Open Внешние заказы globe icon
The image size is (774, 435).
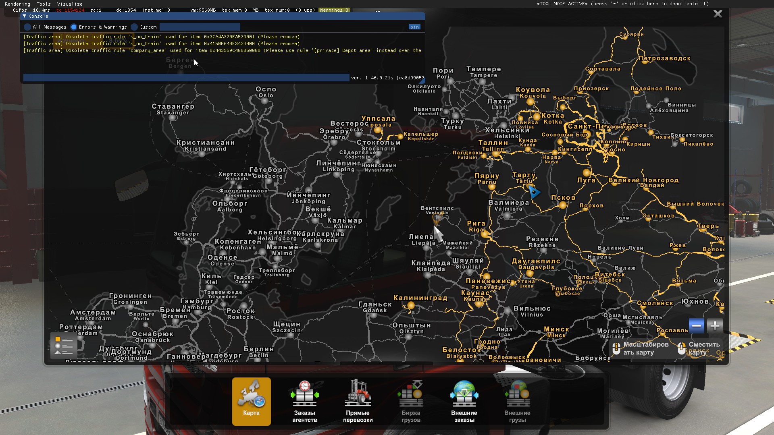point(464,401)
